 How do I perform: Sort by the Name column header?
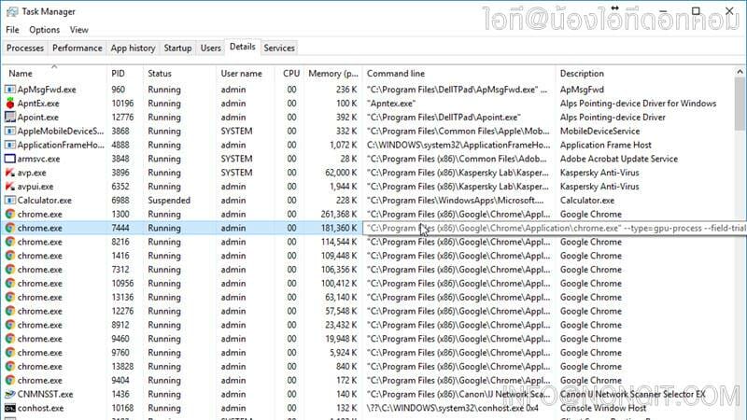(x=54, y=74)
